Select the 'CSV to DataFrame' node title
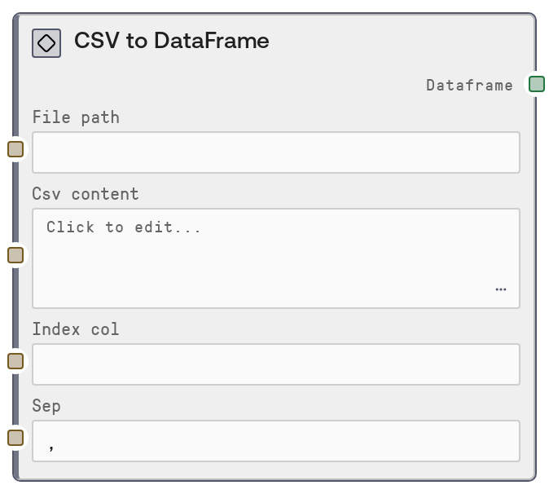 point(171,41)
